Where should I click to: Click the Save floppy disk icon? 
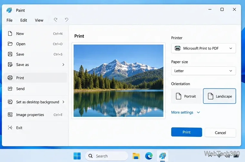[10, 54]
